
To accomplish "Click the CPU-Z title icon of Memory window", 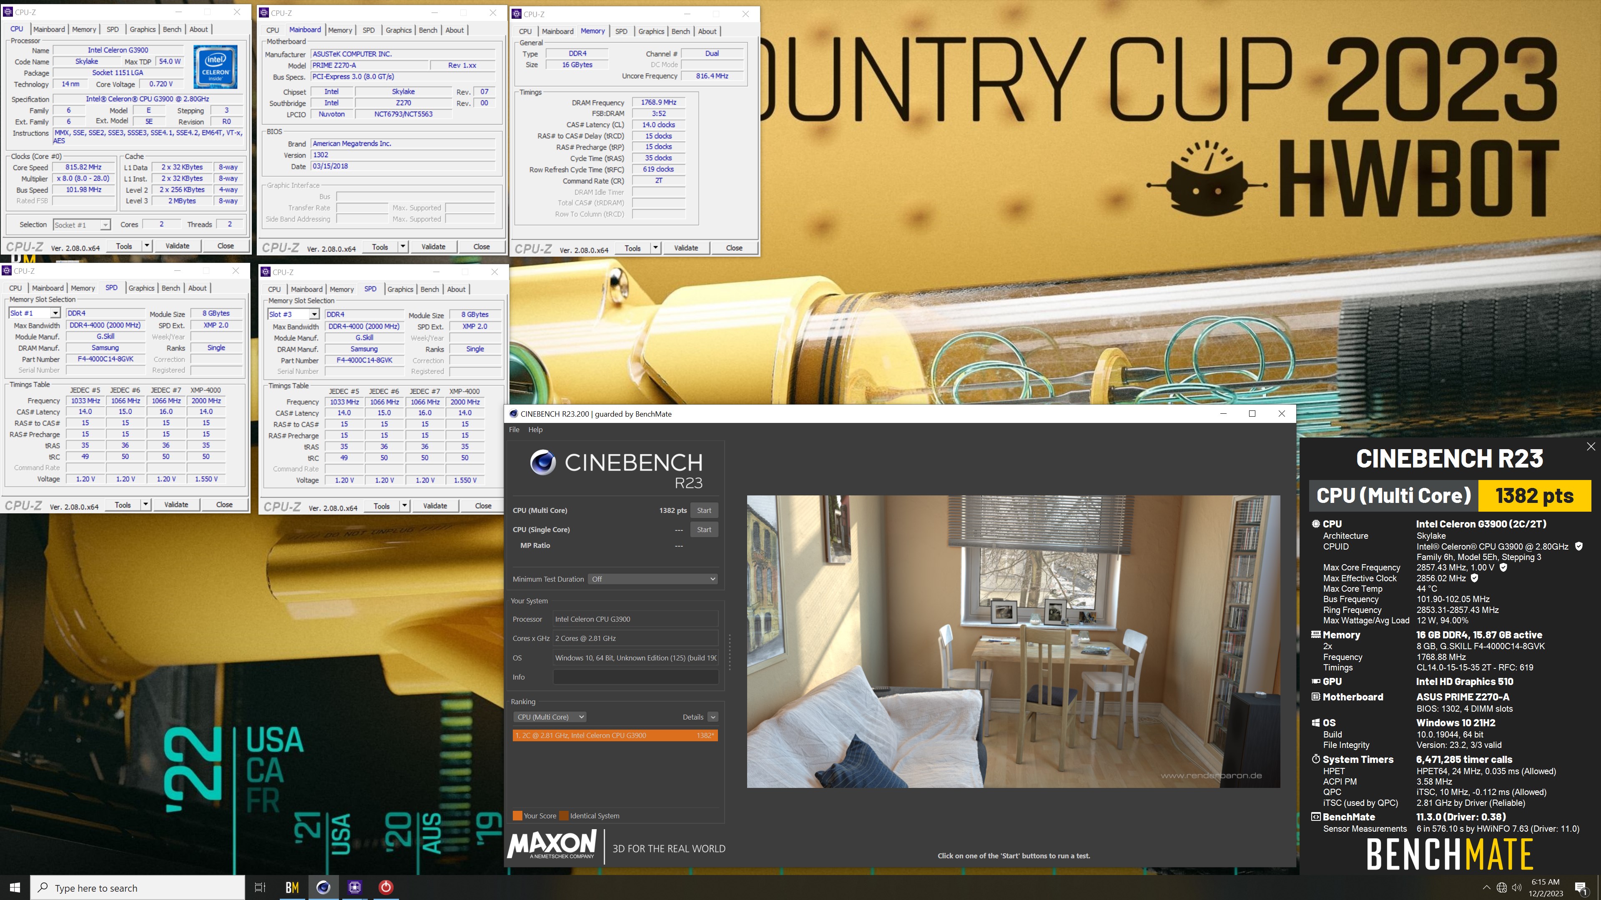I will click(x=517, y=14).
